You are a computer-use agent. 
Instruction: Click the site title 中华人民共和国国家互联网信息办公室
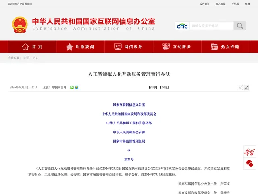pyautogui.click(x=94, y=21)
